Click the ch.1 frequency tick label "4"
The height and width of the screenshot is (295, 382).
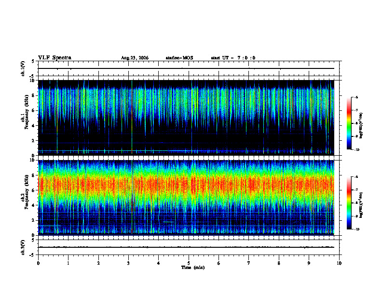coord(34,126)
